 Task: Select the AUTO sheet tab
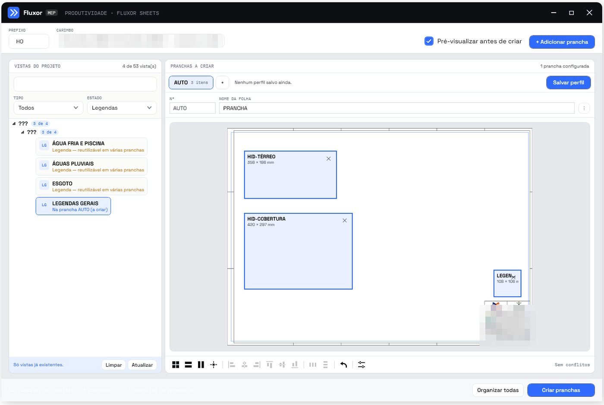pos(191,82)
